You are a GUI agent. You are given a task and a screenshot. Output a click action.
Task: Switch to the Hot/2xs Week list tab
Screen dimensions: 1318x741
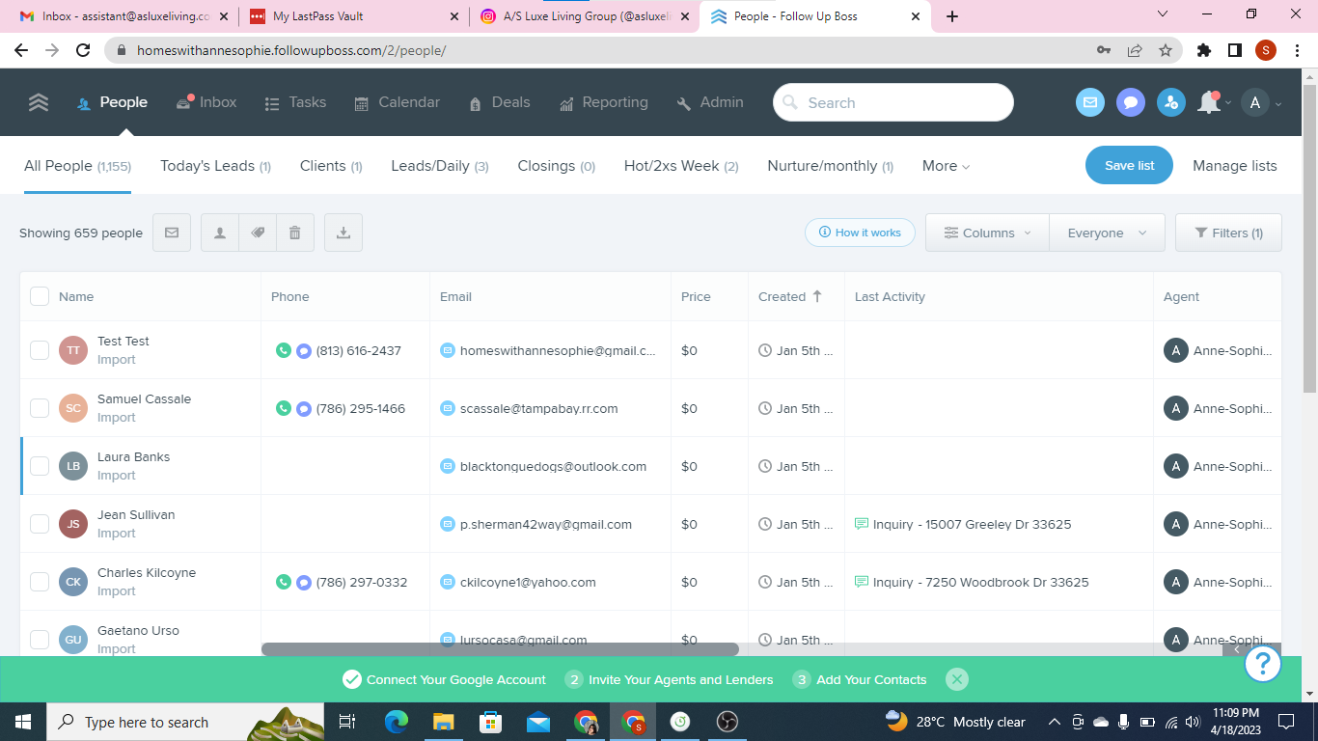681,166
